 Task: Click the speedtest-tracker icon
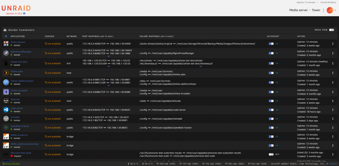pyautogui.click(x=6, y=127)
